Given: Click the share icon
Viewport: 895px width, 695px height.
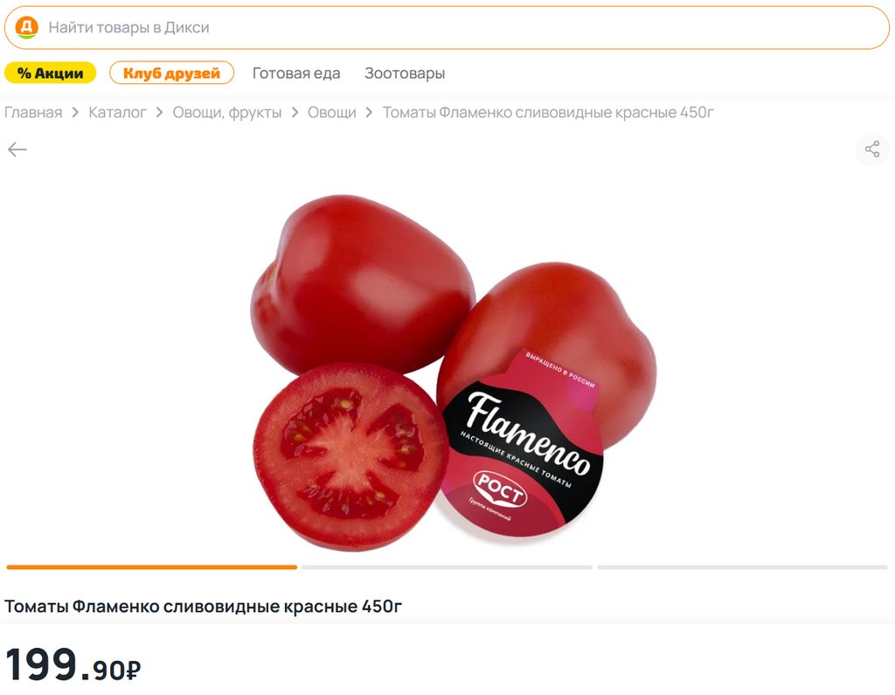Looking at the screenshot, I should [871, 149].
